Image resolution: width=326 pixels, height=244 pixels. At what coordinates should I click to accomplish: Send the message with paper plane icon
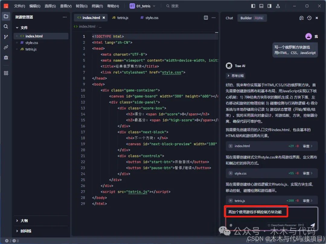click(312, 225)
